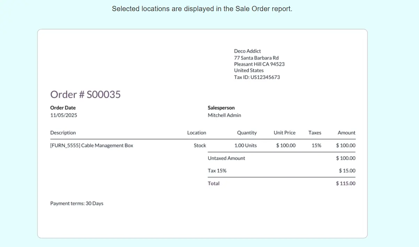Click the Quantity column header
The width and height of the screenshot is (419, 247).
pyautogui.click(x=247, y=133)
